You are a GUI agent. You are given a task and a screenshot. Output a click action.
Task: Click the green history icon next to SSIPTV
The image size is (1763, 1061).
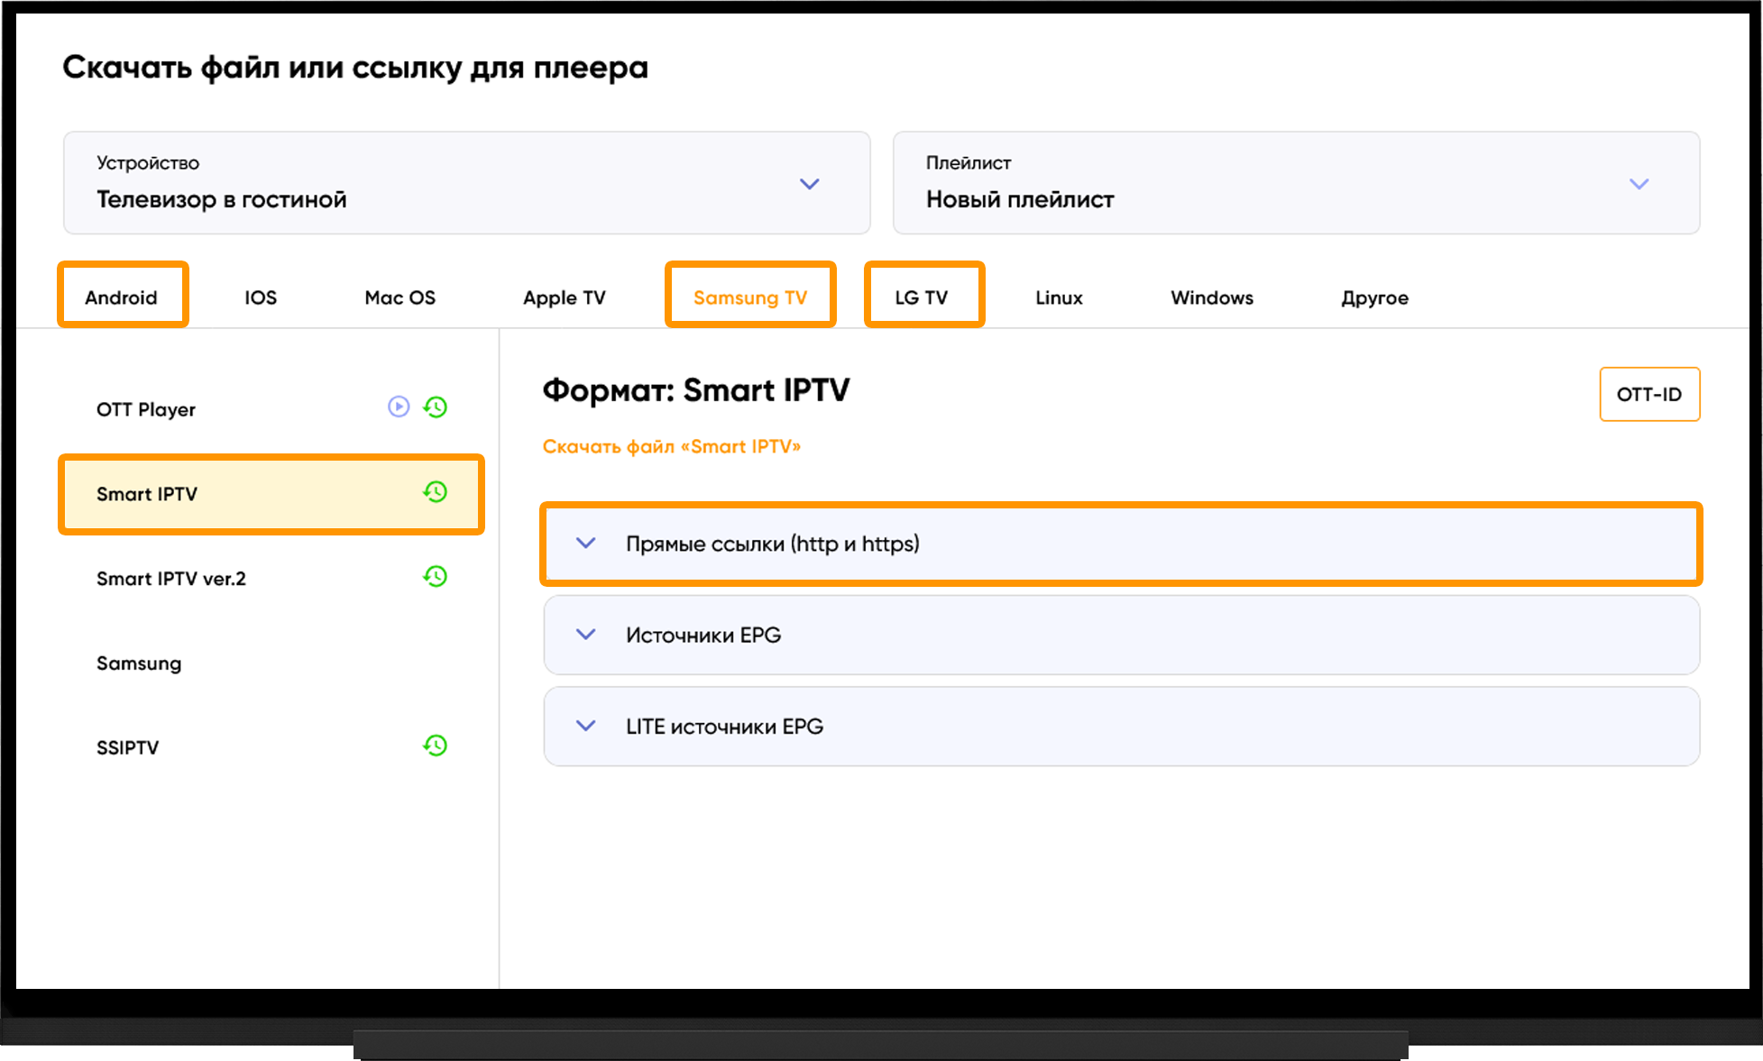click(x=436, y=745)
